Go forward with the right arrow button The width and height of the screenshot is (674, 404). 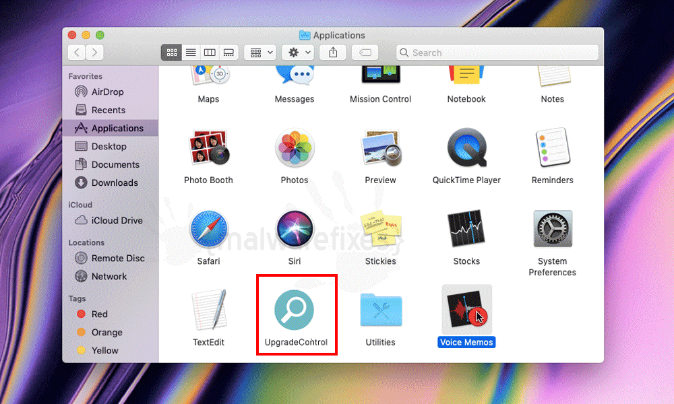[94, 53]
